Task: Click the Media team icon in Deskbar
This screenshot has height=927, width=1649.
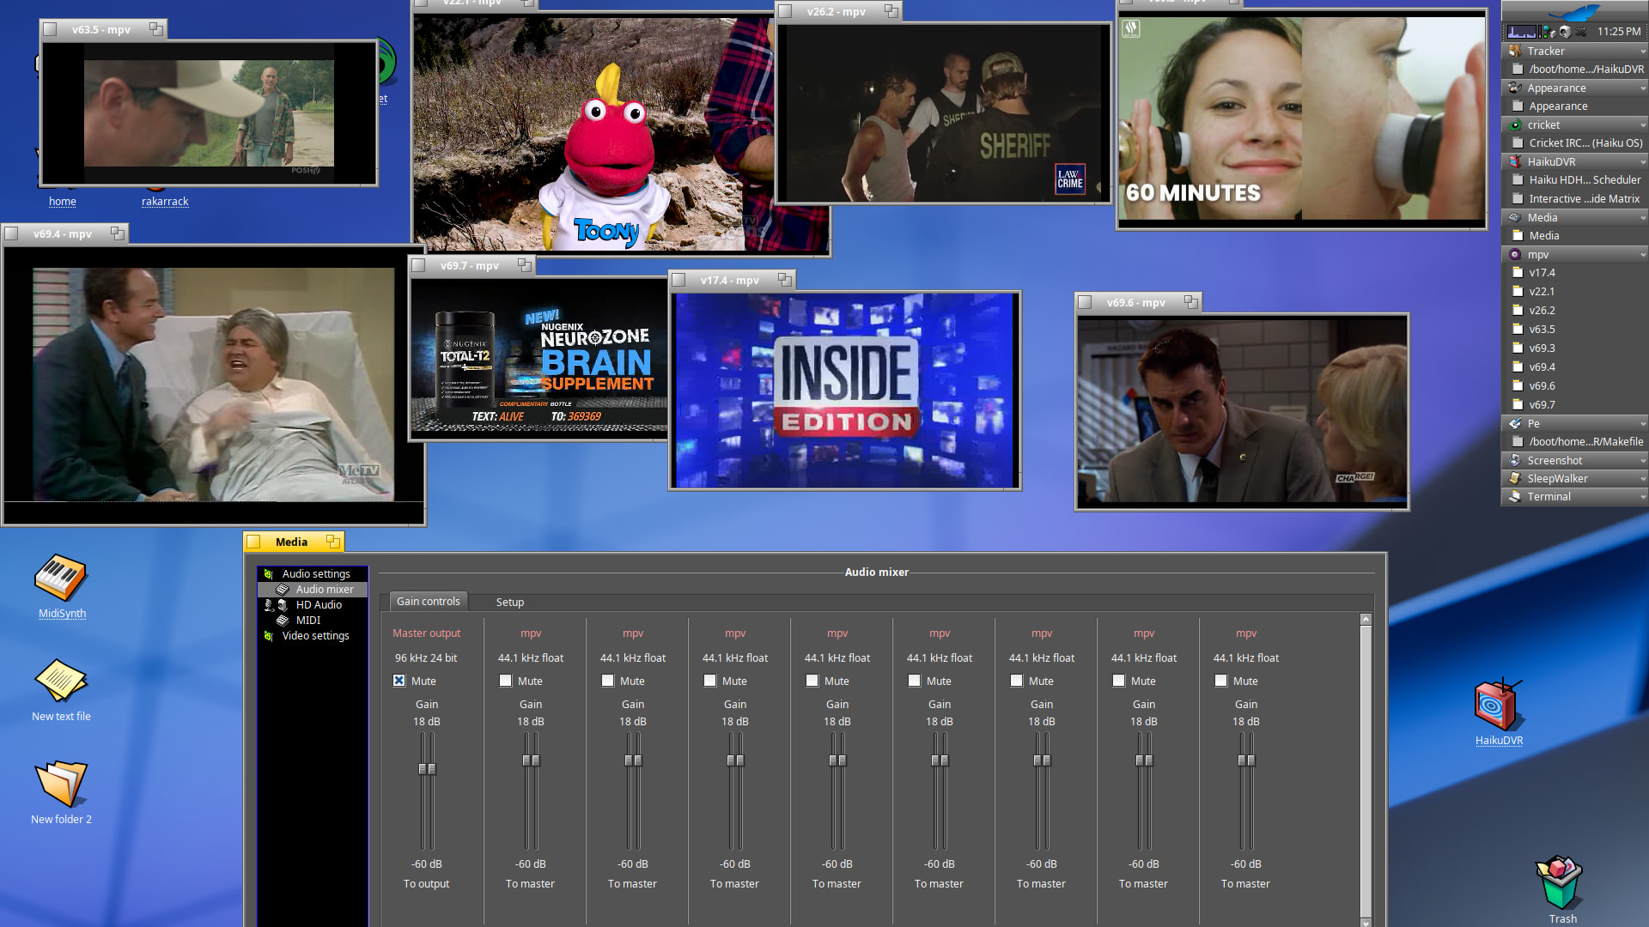Action: [x=1515, y=217]
